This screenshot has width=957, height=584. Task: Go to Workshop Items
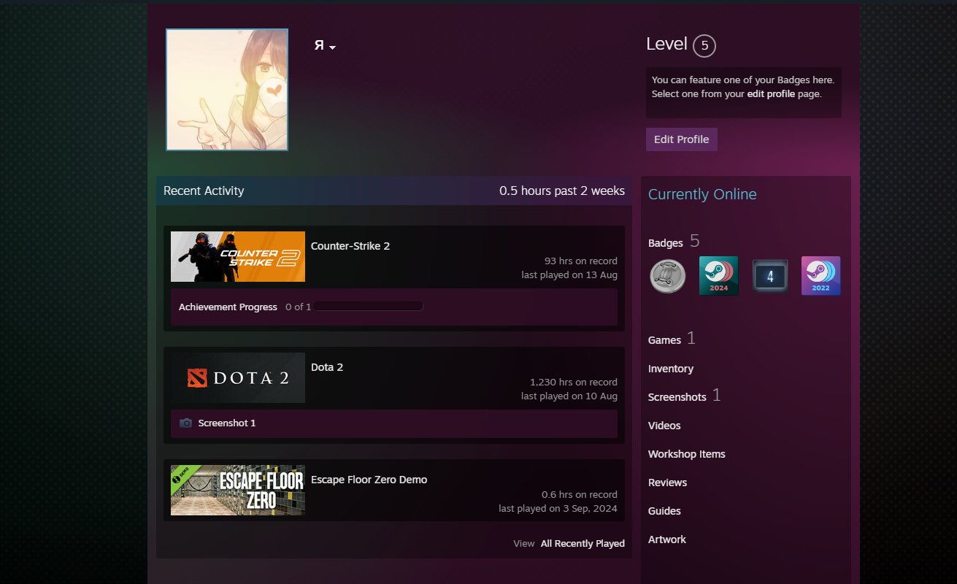point(686,454)
